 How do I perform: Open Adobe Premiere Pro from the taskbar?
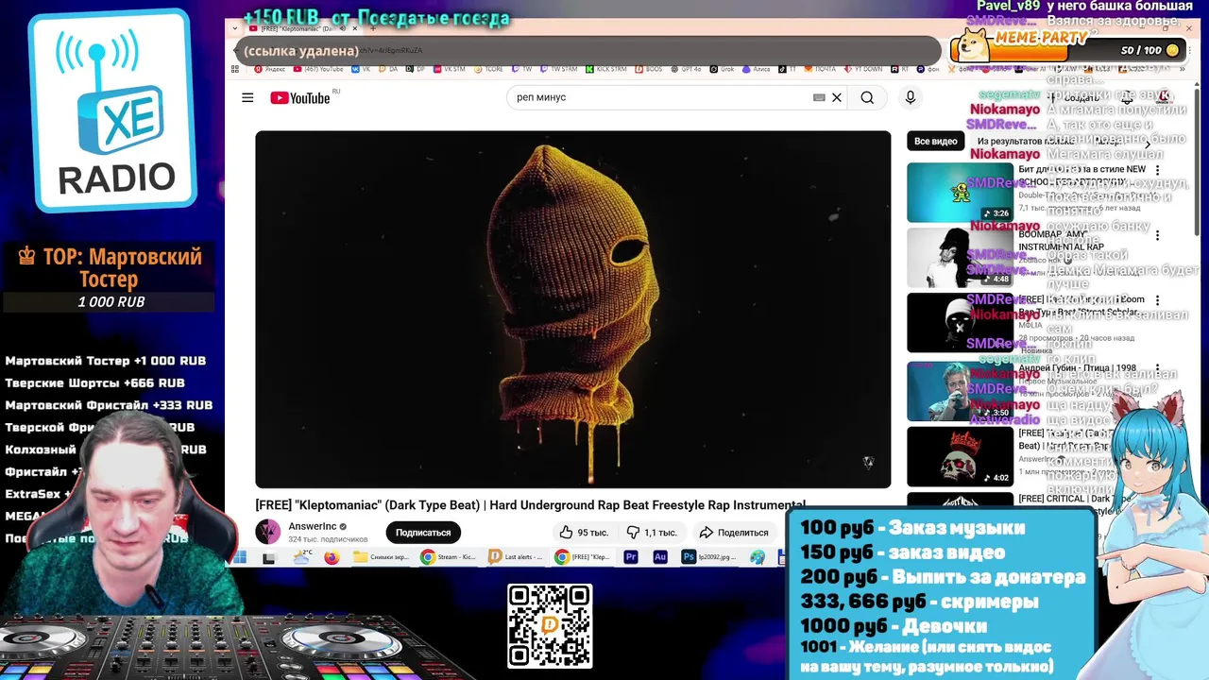pyautogui.click(x=631, y=557)
